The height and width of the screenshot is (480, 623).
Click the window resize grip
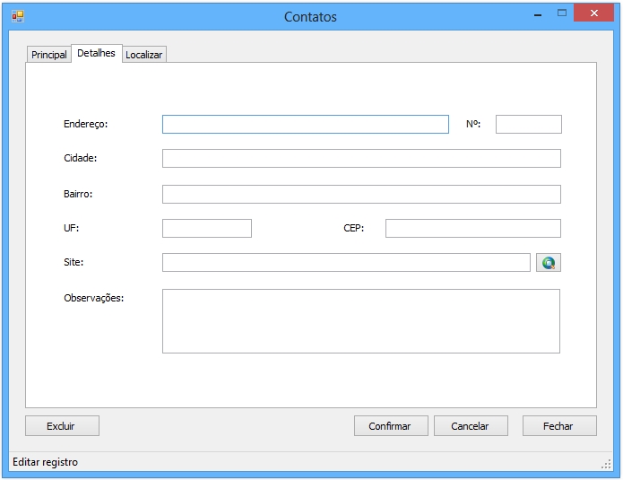point(606,464)
